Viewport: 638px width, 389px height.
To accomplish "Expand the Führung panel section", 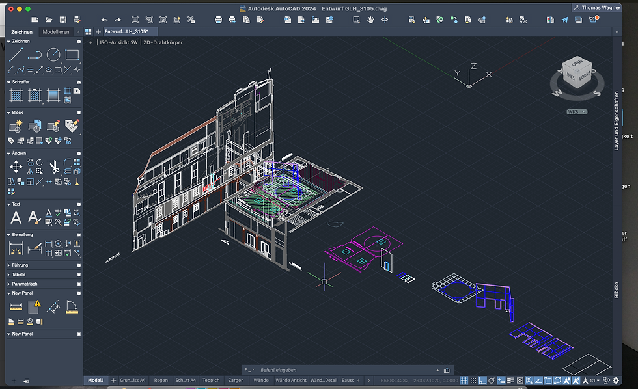I will tap(8, 265).
